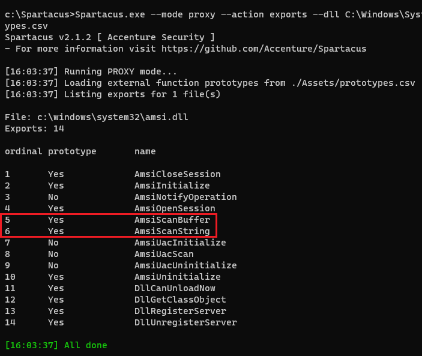
Task: Click the prototype column header
Action: (x=72, y=151)
